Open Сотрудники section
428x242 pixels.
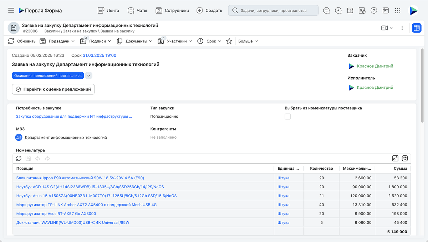pyautogui.click(x=172, y=11)
